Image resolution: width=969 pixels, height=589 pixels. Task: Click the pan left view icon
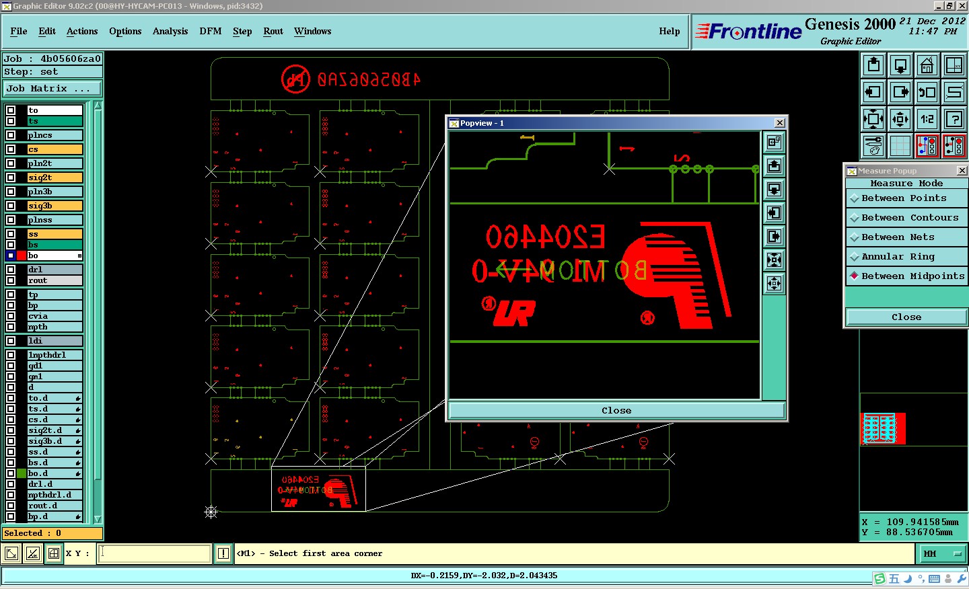pos(873,92)
